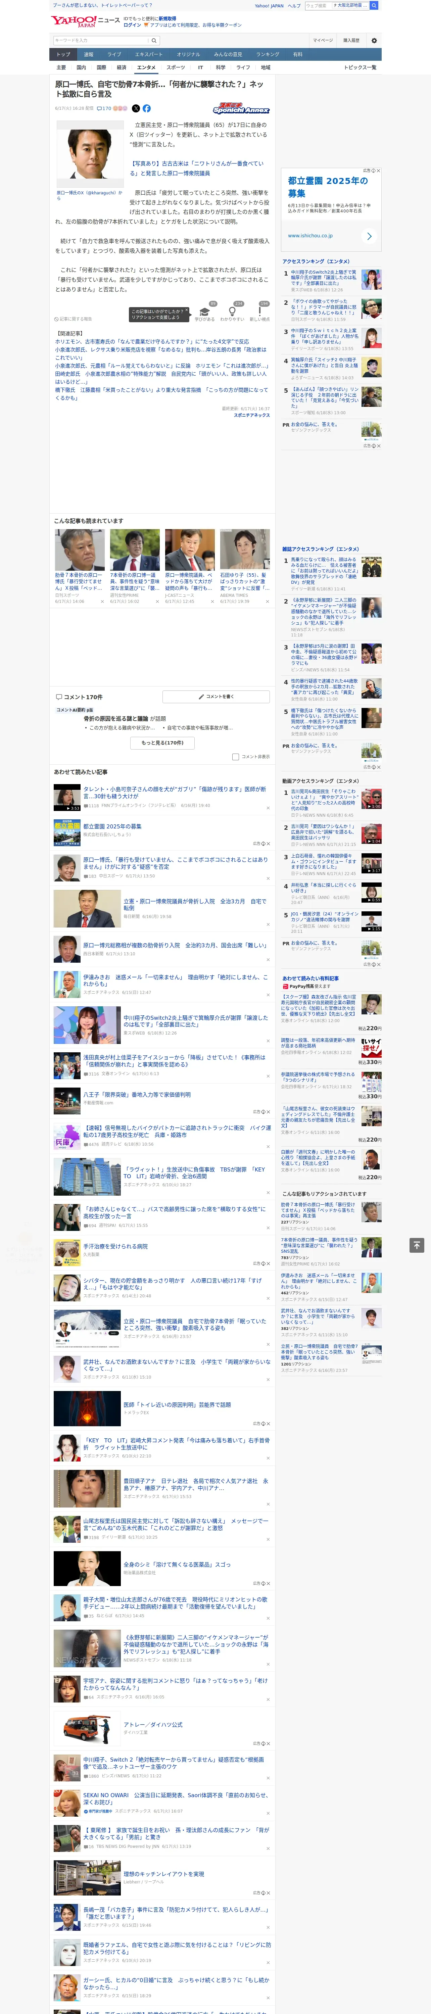Click 記事に関する報告 report icon
Image resolution: width=431 pixels, height=2014 pixels.
click(73, 319)
